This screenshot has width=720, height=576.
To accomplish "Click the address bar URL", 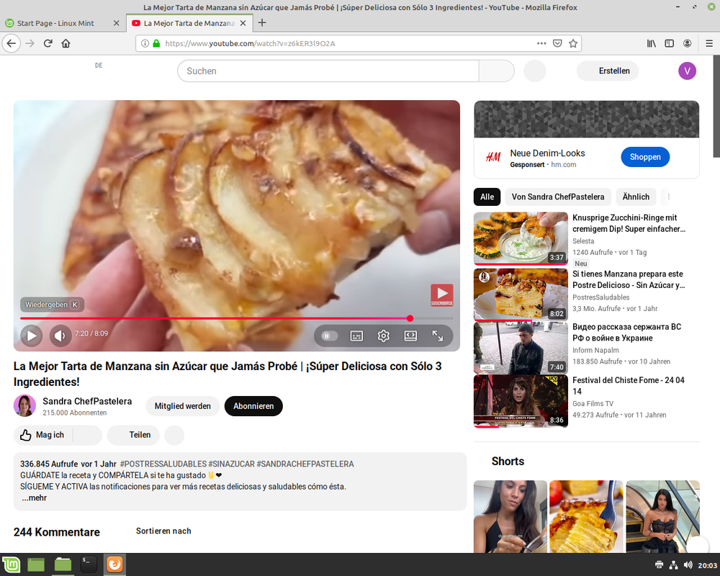I will tap(251, 44).
